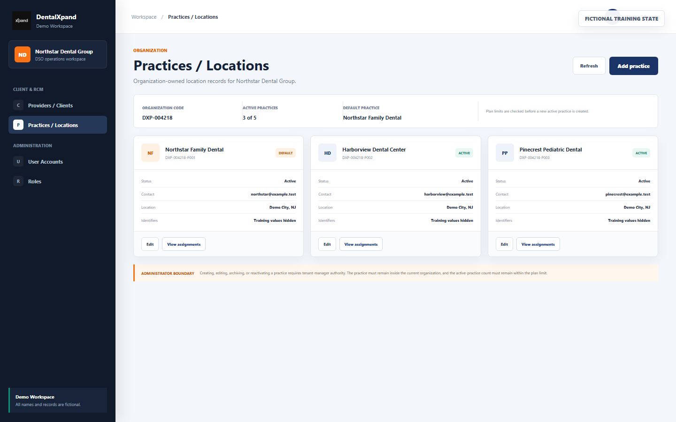View assignments for Pinecrest Pediatric Dental
The height and width of the screenshot is (422, 676).
538,244
